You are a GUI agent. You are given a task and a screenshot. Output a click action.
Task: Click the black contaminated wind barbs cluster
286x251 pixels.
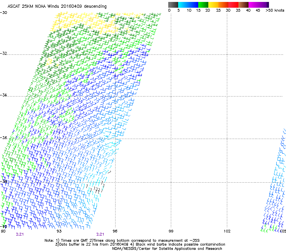pos(96,188)
